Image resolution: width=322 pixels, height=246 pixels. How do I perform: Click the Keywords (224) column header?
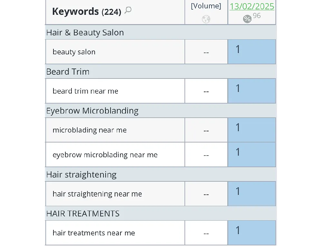(x=86, y=12)
